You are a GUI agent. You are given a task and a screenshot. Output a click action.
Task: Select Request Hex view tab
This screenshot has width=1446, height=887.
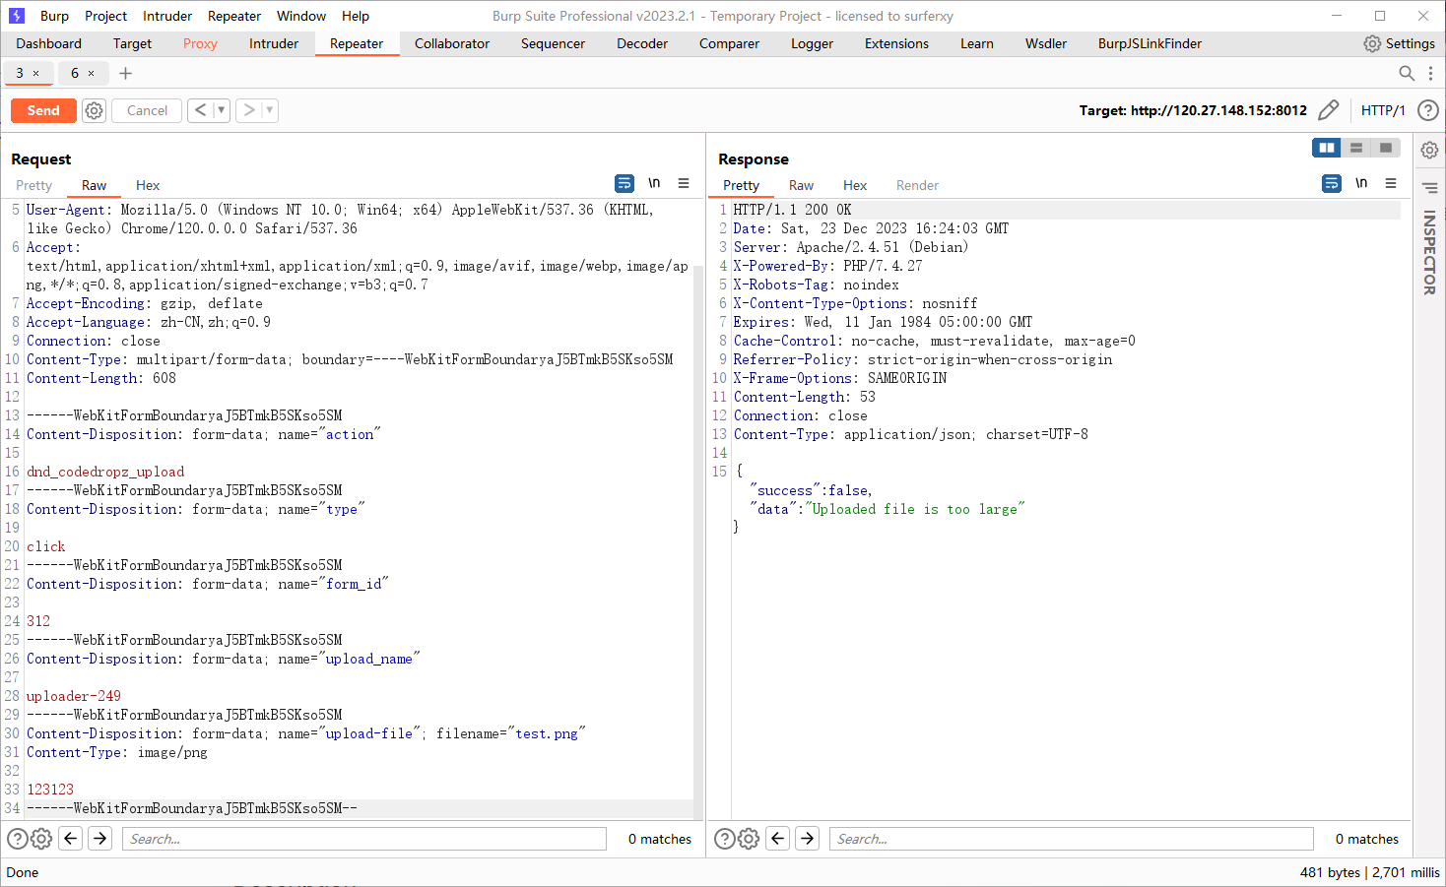(148, 185)
